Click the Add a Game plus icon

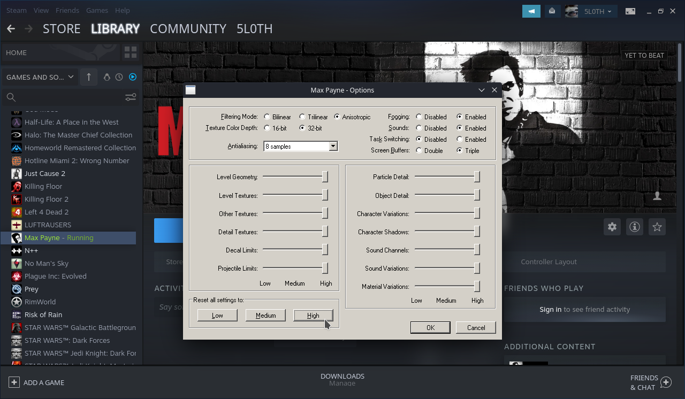click(x=14, y=382)
